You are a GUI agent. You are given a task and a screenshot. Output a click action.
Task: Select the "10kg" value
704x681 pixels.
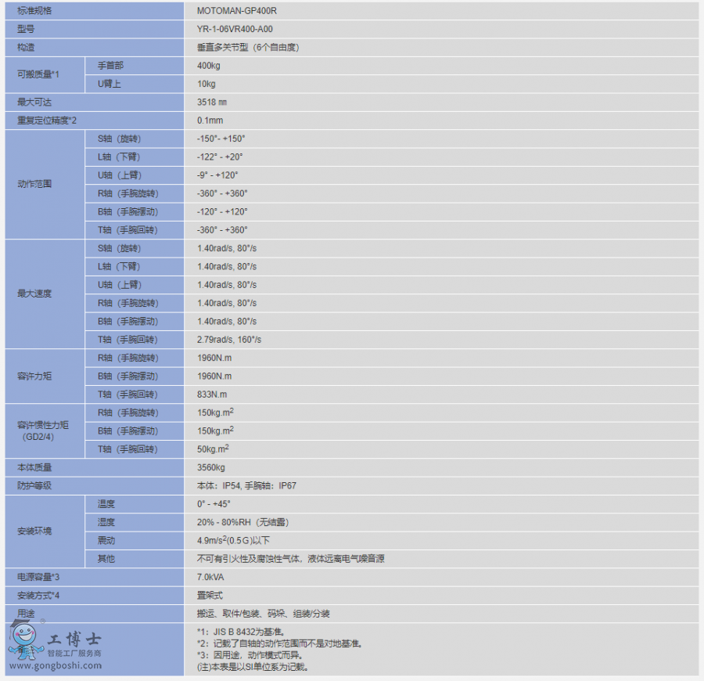206,84
